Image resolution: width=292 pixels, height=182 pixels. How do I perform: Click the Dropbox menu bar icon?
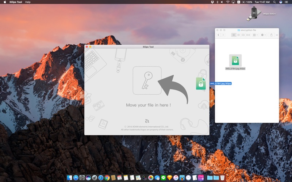click(x=212, y=2)
